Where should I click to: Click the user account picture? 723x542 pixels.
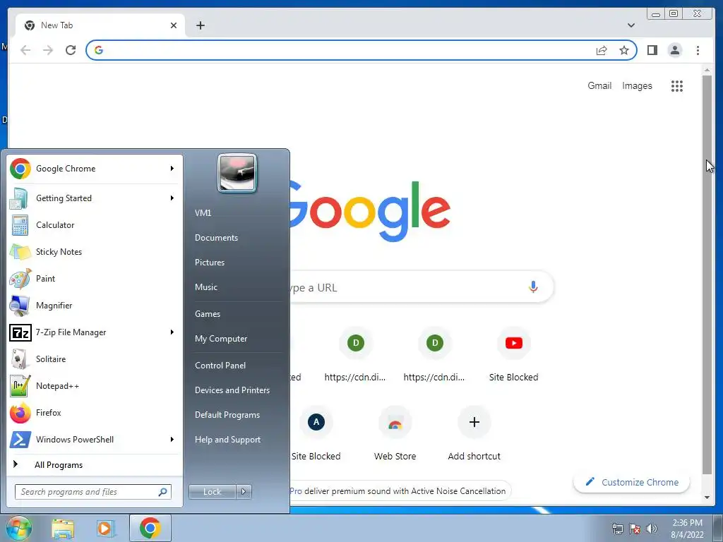pos(237,174)
